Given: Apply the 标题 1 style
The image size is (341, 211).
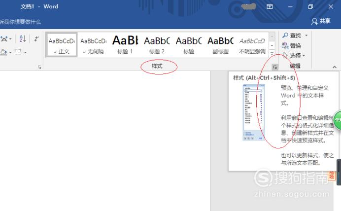Looking at the screenshot, I should 125,45.
